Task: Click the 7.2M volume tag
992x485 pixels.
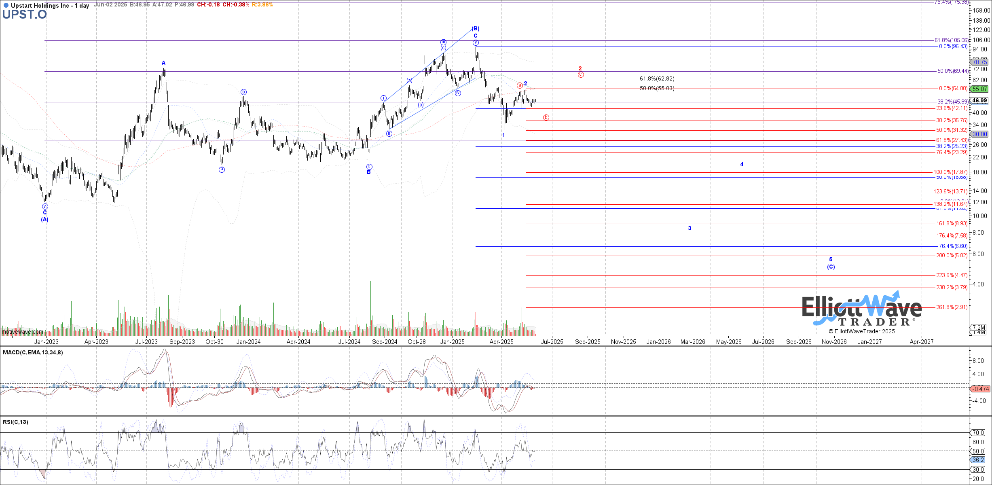Action: [979, 328]
